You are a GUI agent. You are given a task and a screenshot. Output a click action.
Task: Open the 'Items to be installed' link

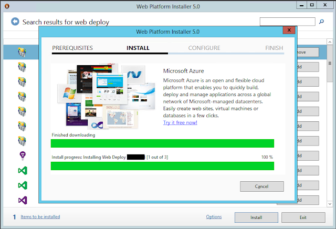pyautogui.click(x=40, y=217)
